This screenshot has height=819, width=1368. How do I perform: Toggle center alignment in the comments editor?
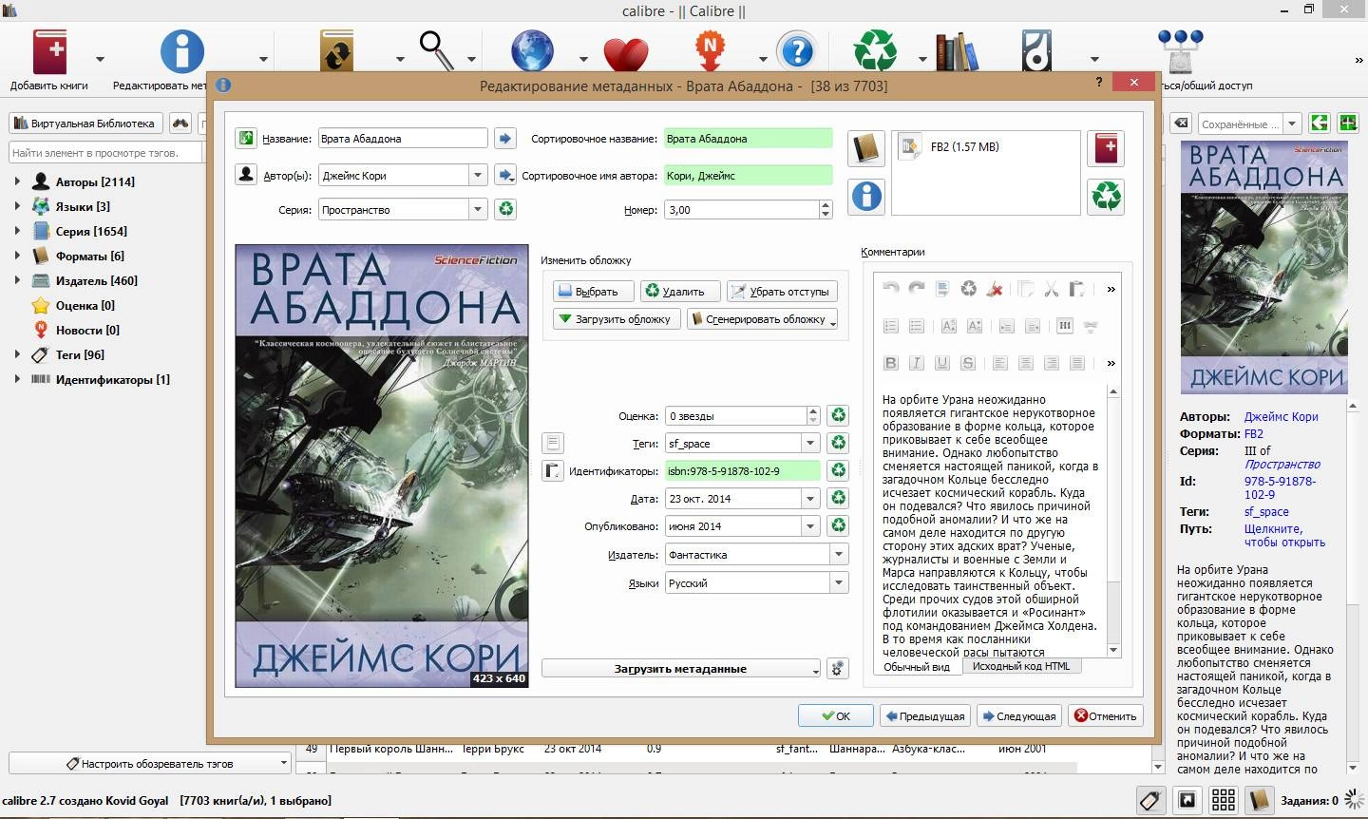[x=1026, y=363]
